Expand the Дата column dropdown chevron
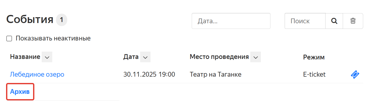The width and height of the screenshot is (370, 107). tap(145, 57)
